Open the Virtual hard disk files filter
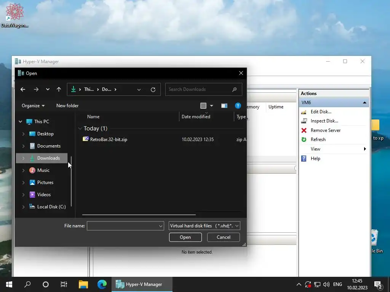The height and width of the screenshot is (292, 390). (x=204, y=226)
